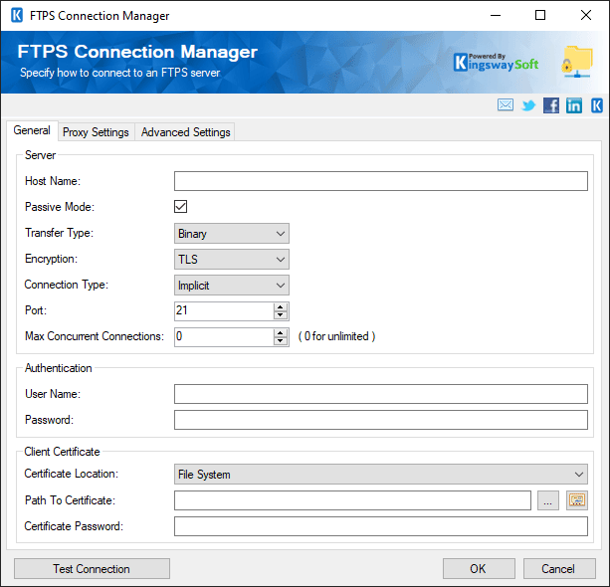This screenshot has height=587, width=610.
Task: Decrease Max Concurrent Connections with down arrow
Action: tap(280, 341)
